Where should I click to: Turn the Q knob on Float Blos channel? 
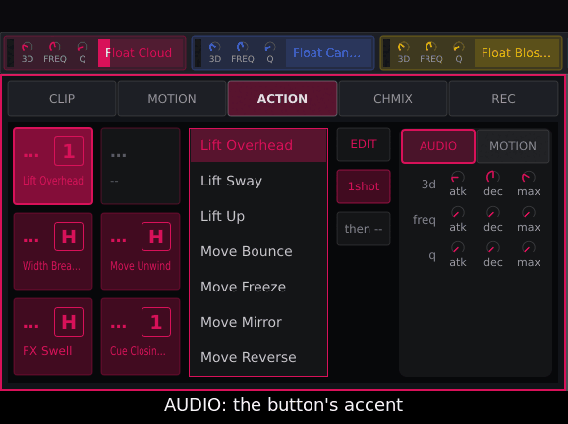click(x=459, y=47)
